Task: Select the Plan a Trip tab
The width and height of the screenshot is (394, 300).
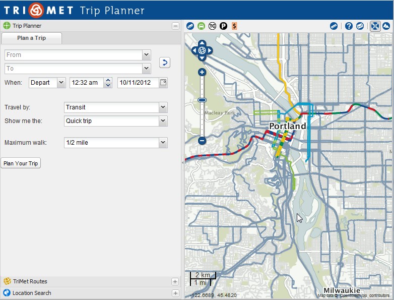Action: [x=32, y=38]
